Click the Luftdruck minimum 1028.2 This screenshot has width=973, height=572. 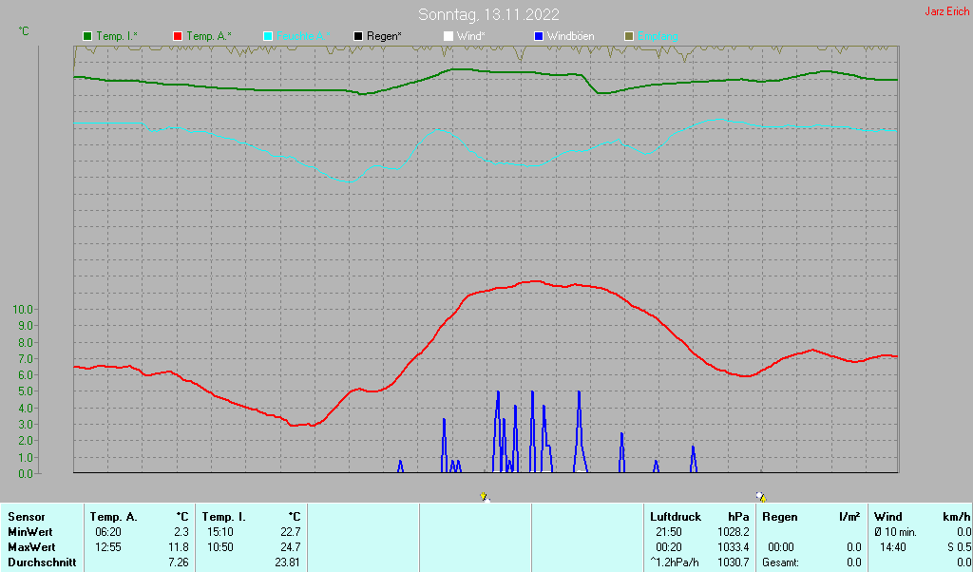click(735, 532)
